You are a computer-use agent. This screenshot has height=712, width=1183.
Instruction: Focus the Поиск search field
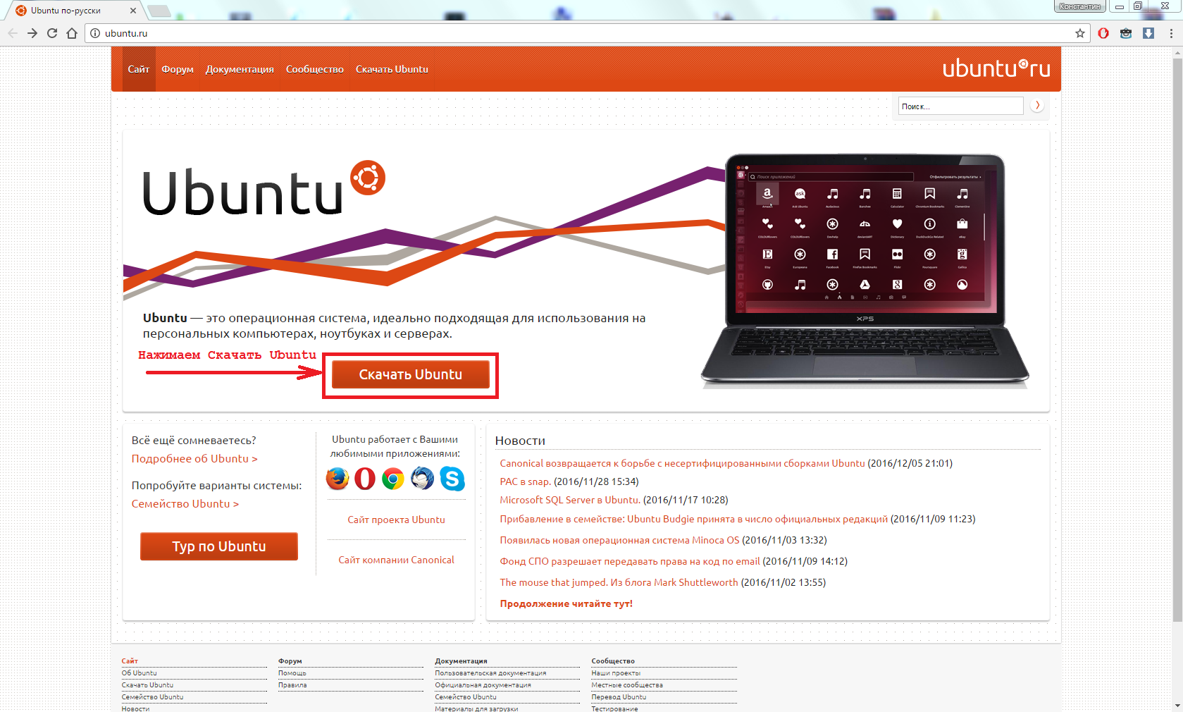click(x=960, y=106)
